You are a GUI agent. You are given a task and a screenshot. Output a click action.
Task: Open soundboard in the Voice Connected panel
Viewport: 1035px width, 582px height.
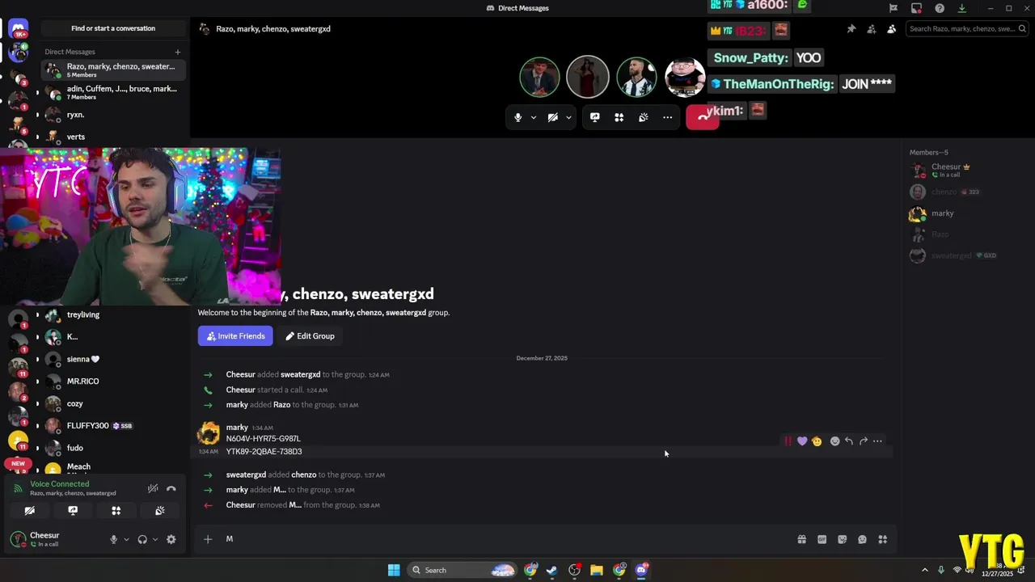tap(159, 511)
